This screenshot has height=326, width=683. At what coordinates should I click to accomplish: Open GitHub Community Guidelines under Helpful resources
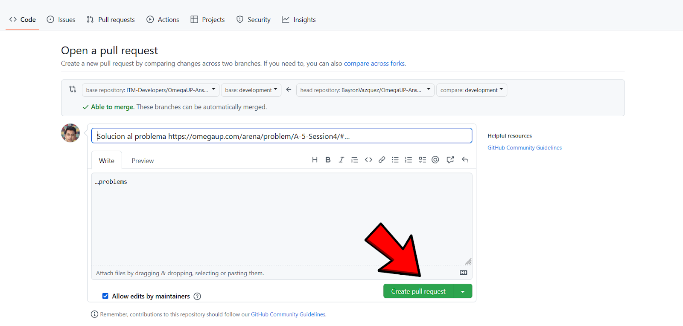click(525, 148)
